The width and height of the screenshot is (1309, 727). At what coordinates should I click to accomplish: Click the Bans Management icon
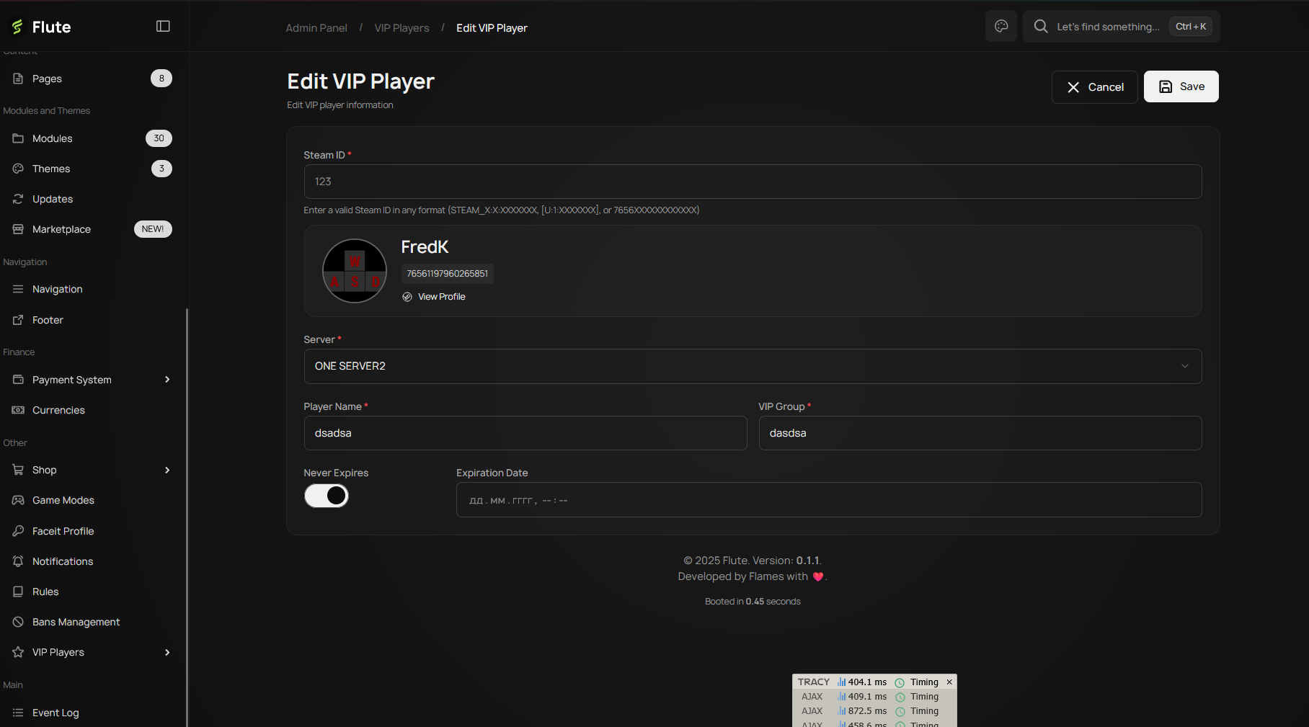pos(18,621)
